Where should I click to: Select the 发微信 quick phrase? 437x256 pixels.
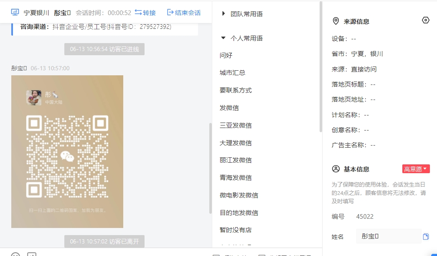(229, 108)
